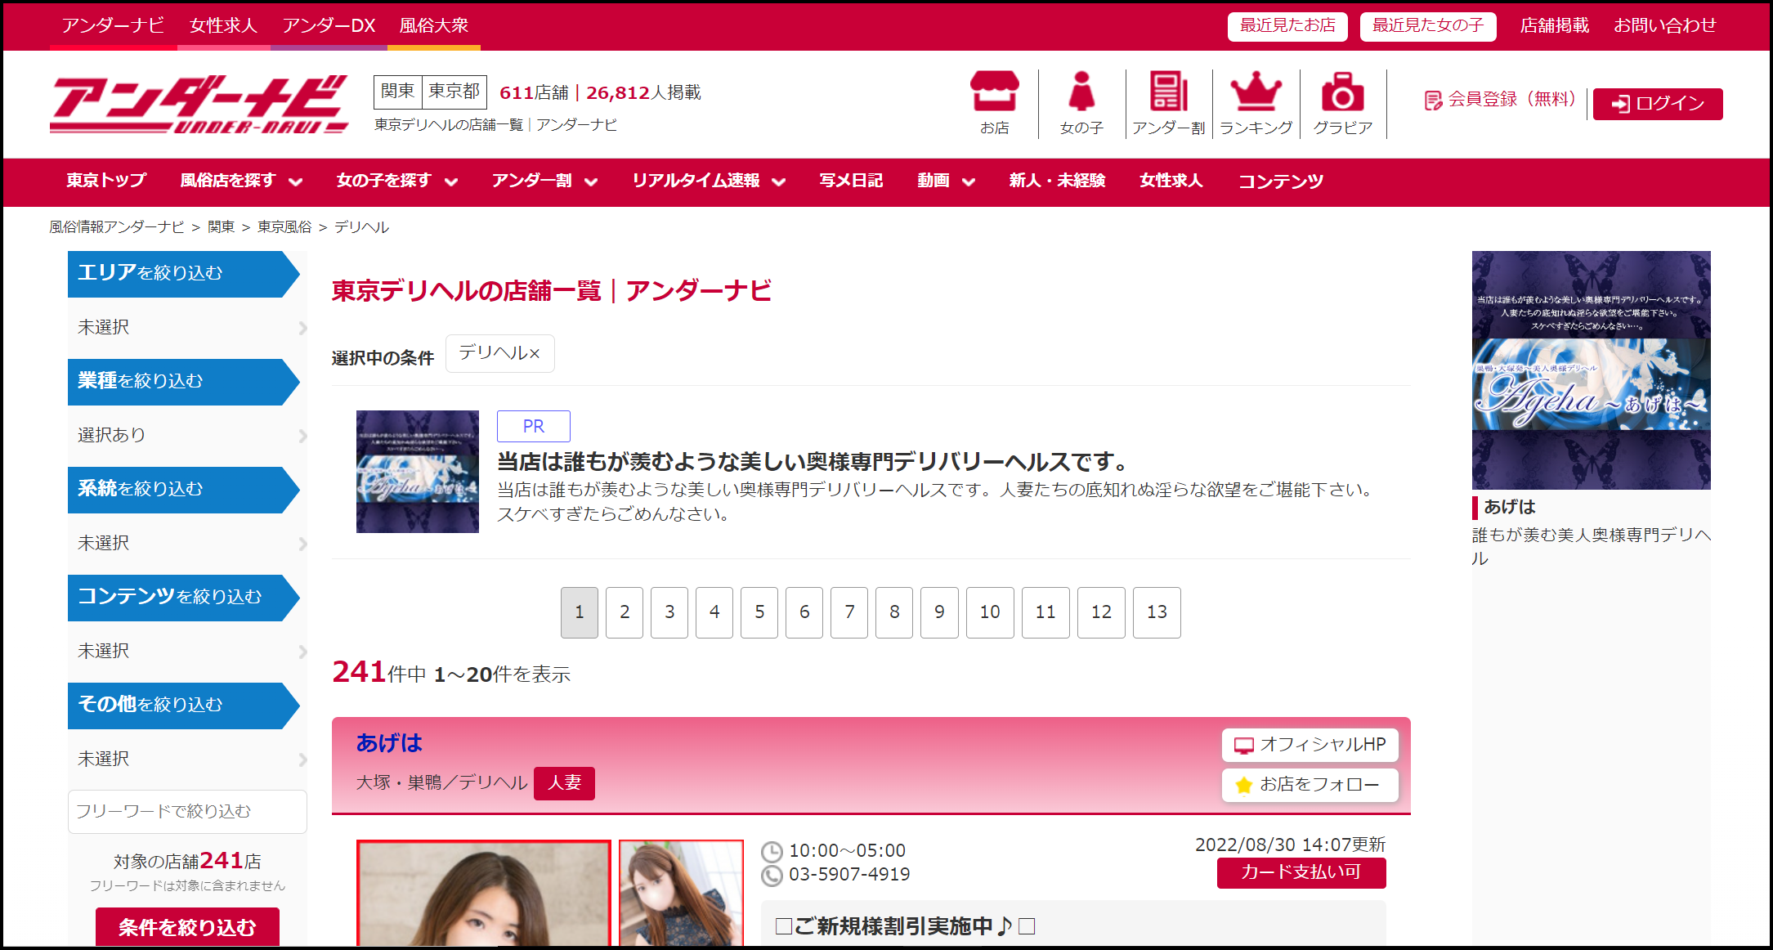This screenshot has height=950, width=1773.
Task: Select the 女性求人 top tab
Action: (223, 25)
